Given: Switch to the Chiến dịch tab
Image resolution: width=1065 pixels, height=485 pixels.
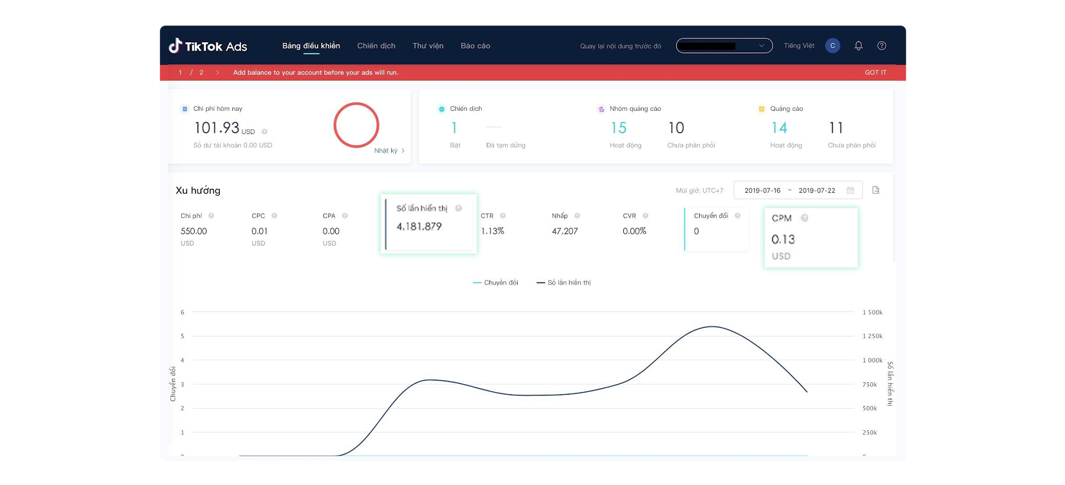Looking at the screenshot, I should [x=376, y=46].
